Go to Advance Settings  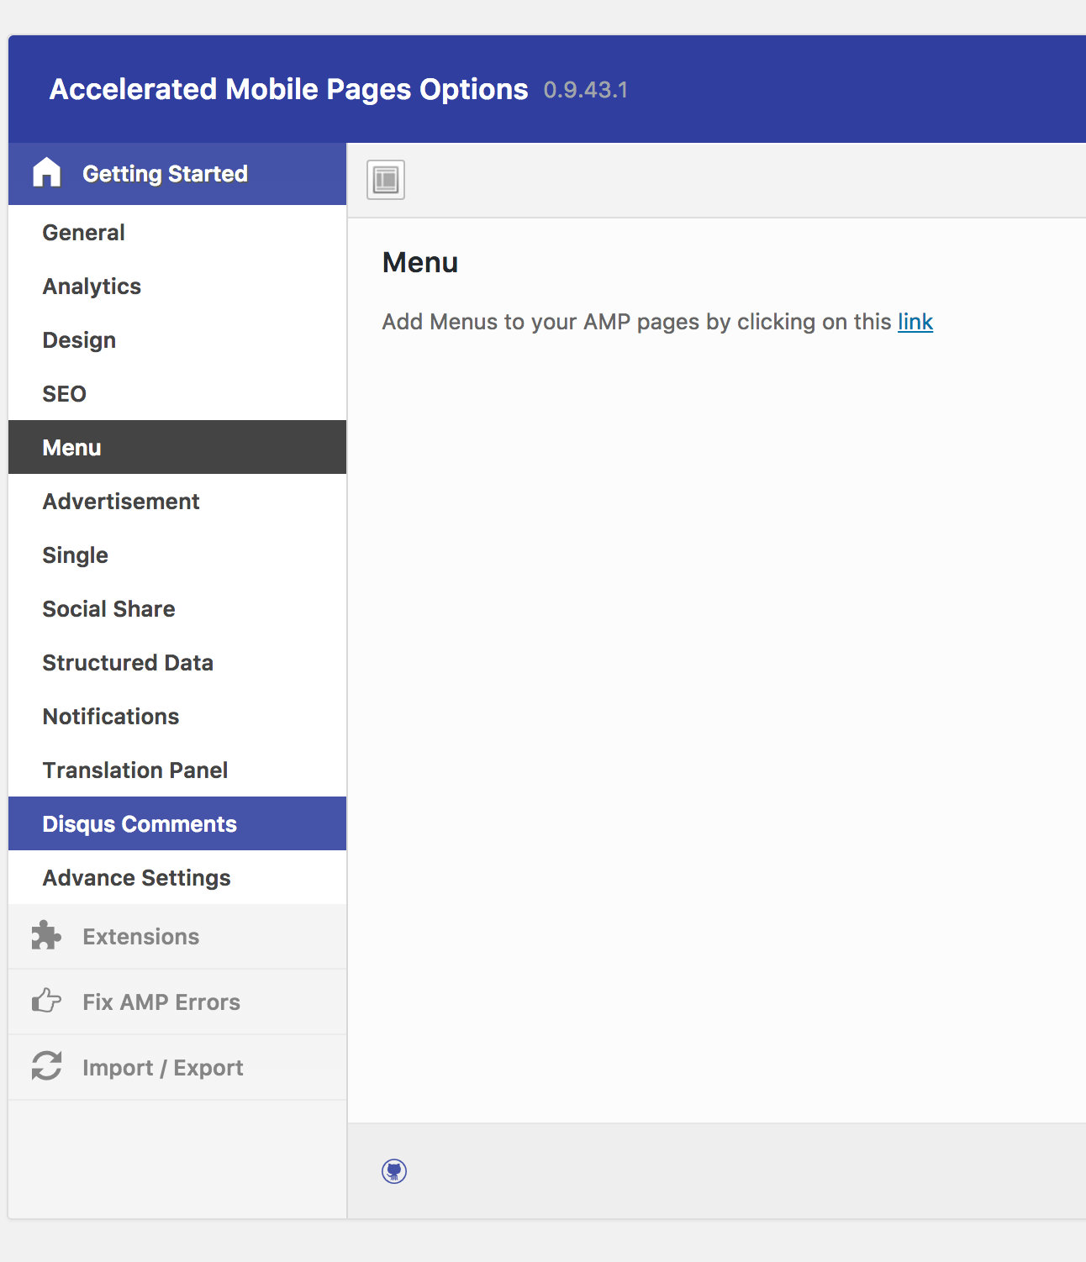pos(137,878)
